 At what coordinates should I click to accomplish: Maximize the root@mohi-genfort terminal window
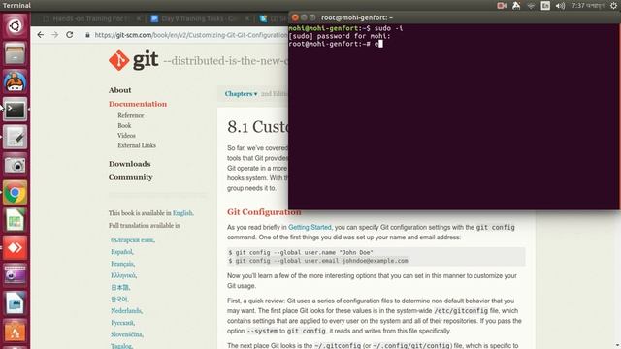[312, 17]
